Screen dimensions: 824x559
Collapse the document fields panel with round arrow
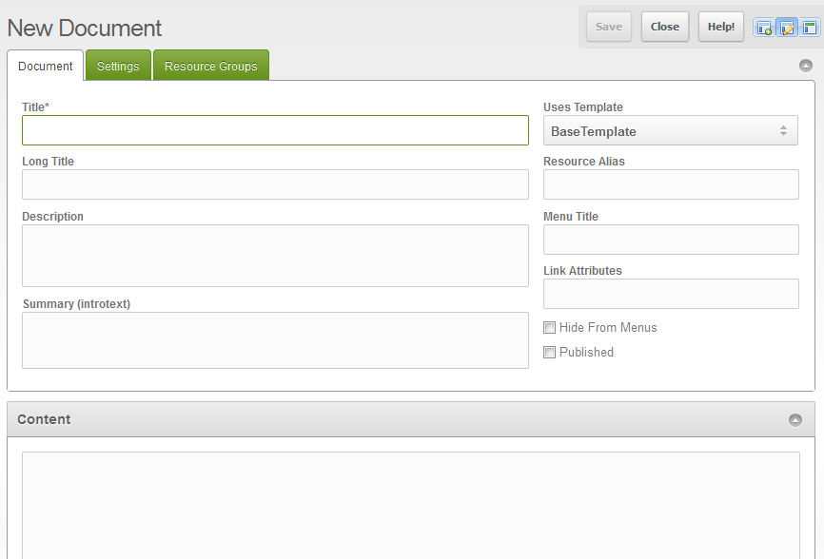[x=806, y=66]
